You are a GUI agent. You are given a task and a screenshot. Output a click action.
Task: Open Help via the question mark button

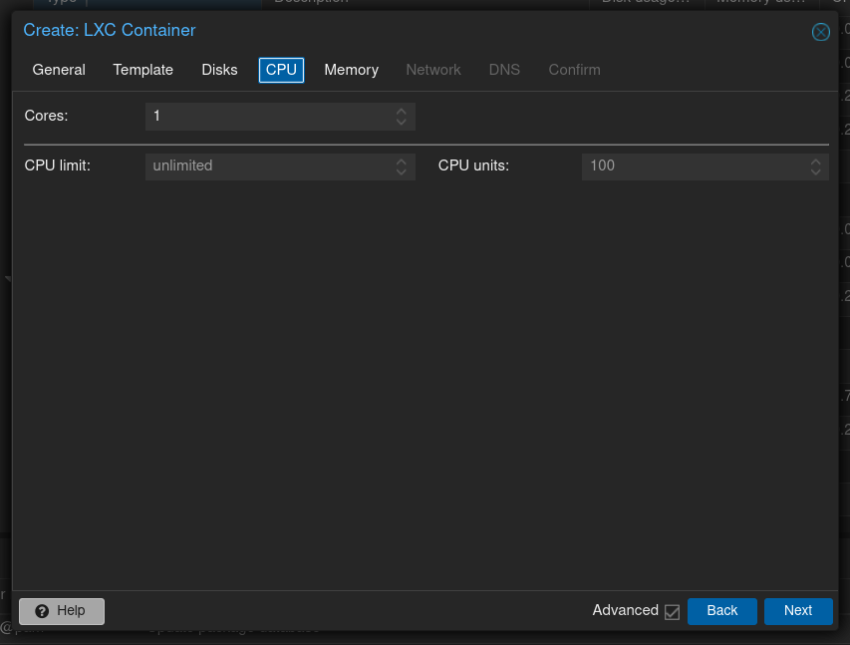(62, 611)
